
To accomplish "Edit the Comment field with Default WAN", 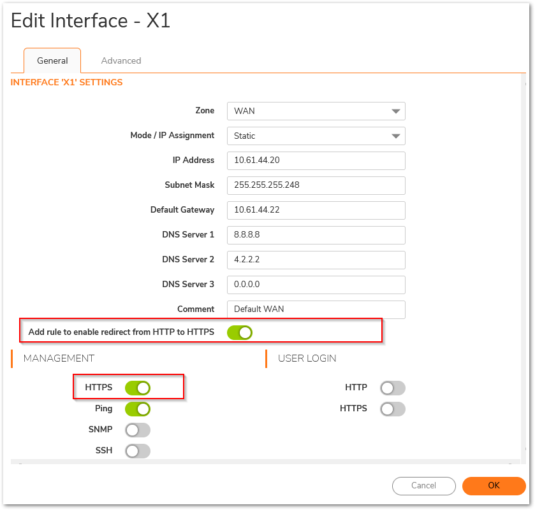I will click(x=316, y=309).
